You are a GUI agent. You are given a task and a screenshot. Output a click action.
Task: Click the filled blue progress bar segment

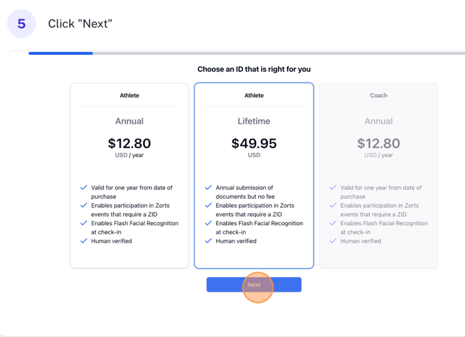click(x=60, y=53)
